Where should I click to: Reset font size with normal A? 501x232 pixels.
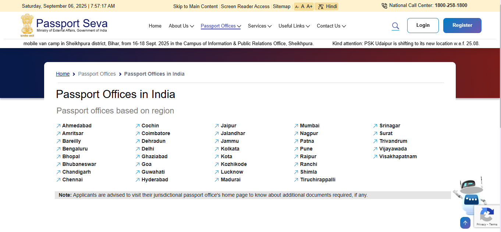(x=303, y=6)
